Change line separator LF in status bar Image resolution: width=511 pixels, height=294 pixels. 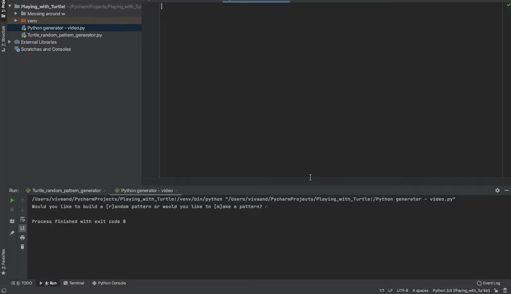(390, 290)
